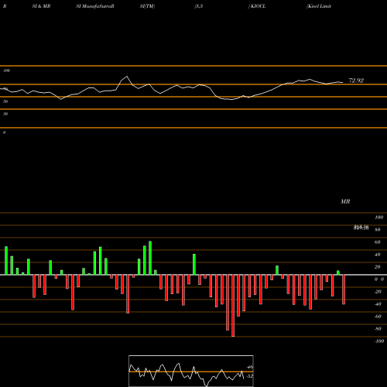Click the 'SI(TM)' header label
This screenshot has height=387, width=387.
147,6
